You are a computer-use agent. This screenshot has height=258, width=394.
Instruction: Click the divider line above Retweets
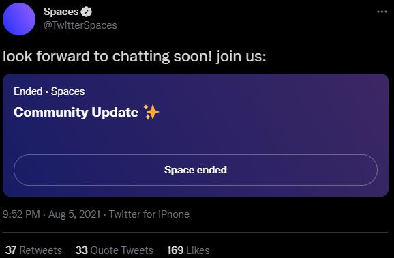pyautogui.click(x=196, y=232)
